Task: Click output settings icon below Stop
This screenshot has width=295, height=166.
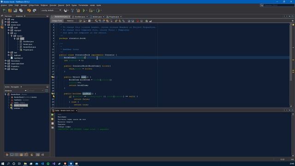Action: 53,128
